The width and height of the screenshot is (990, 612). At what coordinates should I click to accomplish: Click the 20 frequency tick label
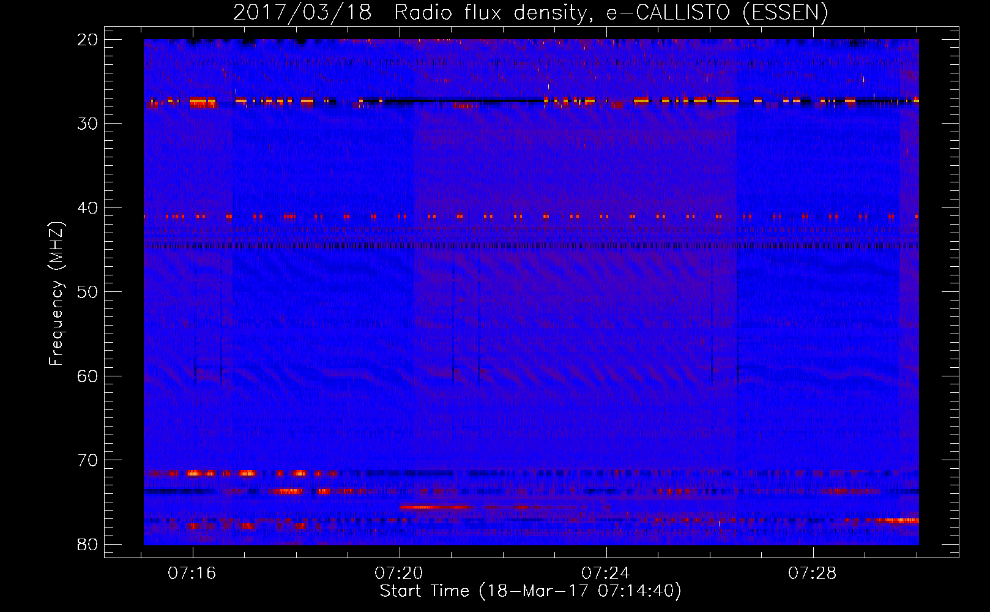(88, 40)
